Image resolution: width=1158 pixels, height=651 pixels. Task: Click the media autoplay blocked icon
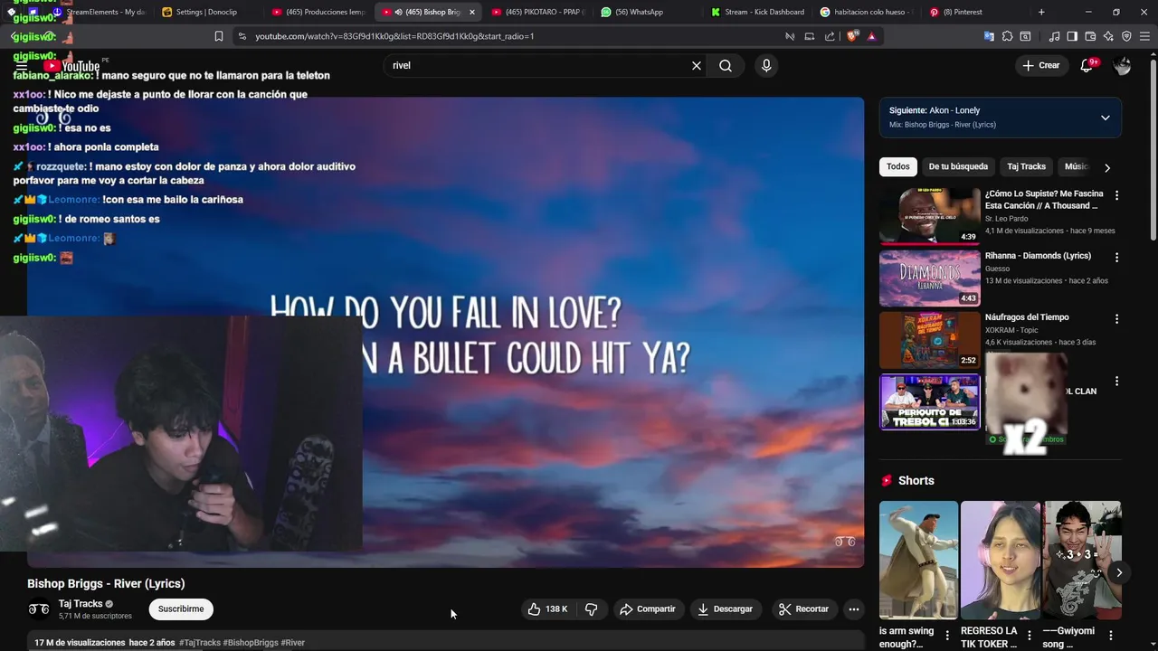(x=790, y=36)
